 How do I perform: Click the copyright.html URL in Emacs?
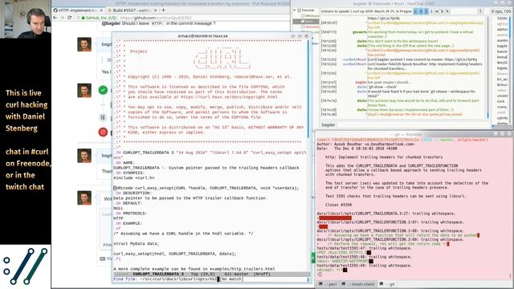pyautogui.click(x=229, y=97)
